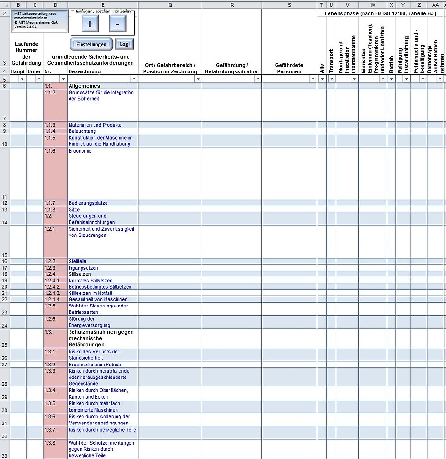Open the Log button
446x459 pixels.
click(124, 44)
